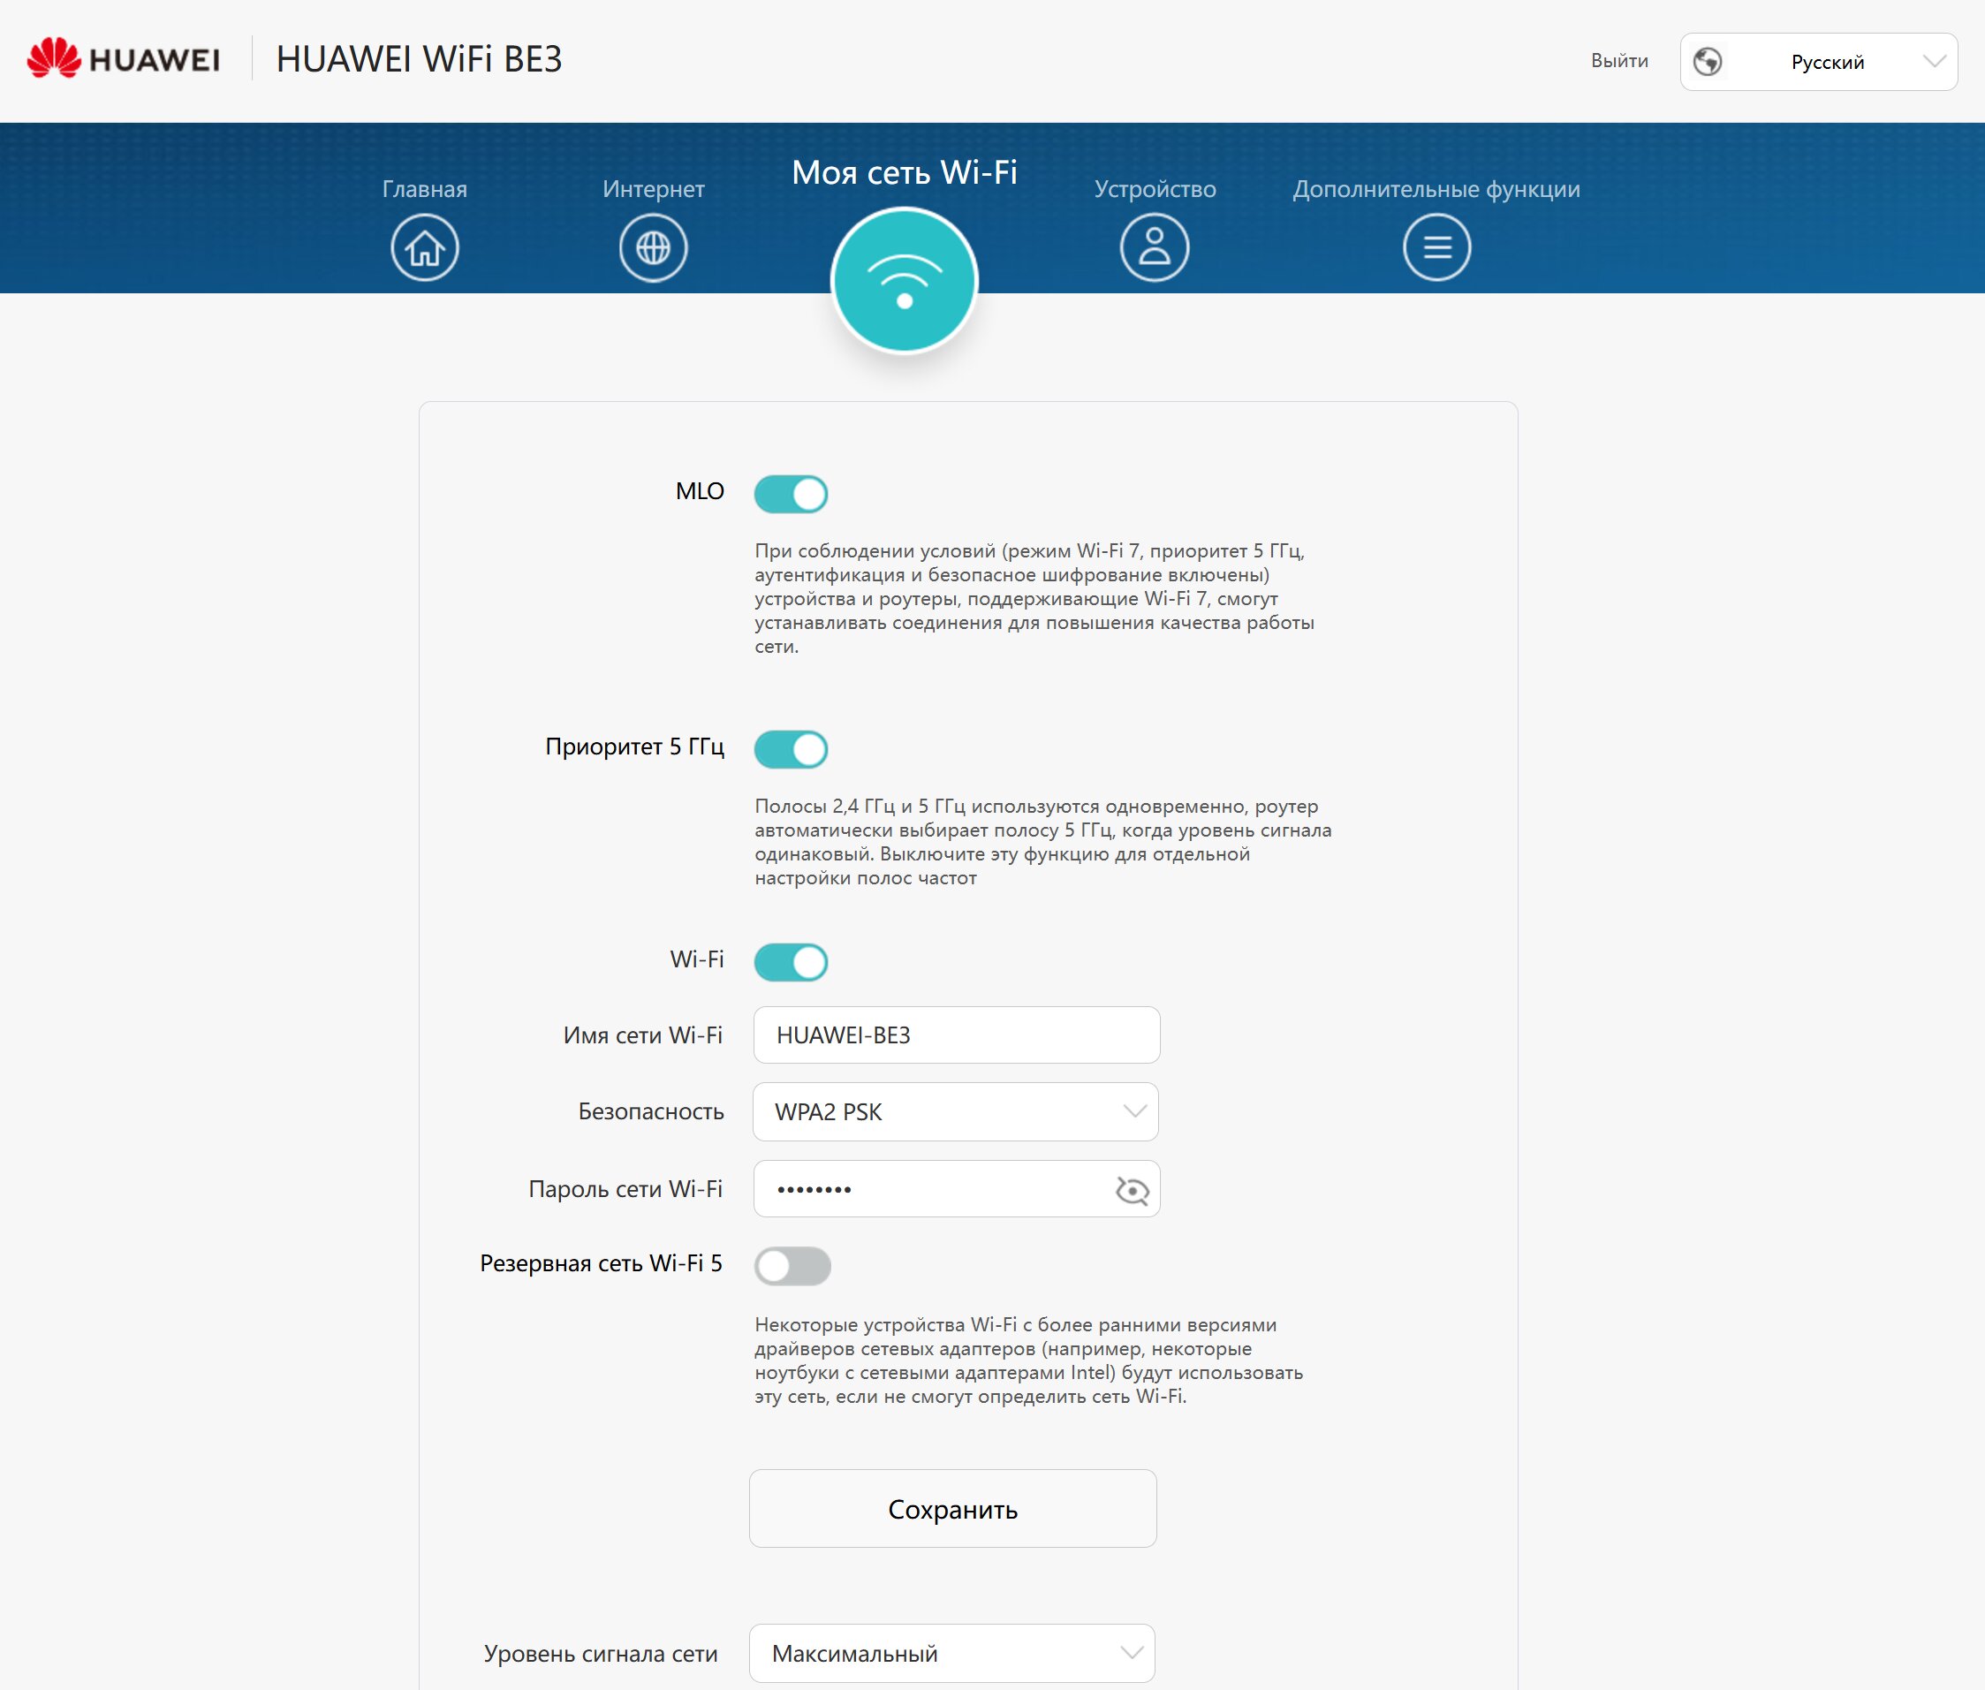
Task: Go to the Главная tab label
Action: pos(424,189)
